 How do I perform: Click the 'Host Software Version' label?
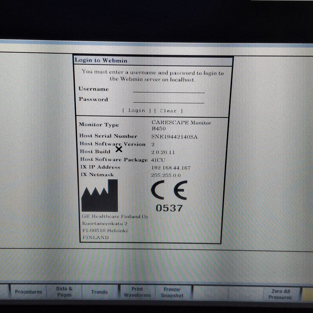point(113,144)
